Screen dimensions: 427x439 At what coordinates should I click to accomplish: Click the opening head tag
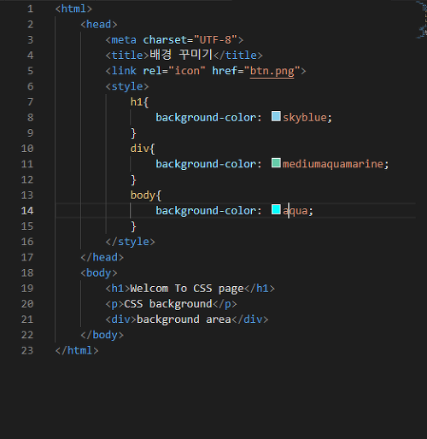coord(99,25)
